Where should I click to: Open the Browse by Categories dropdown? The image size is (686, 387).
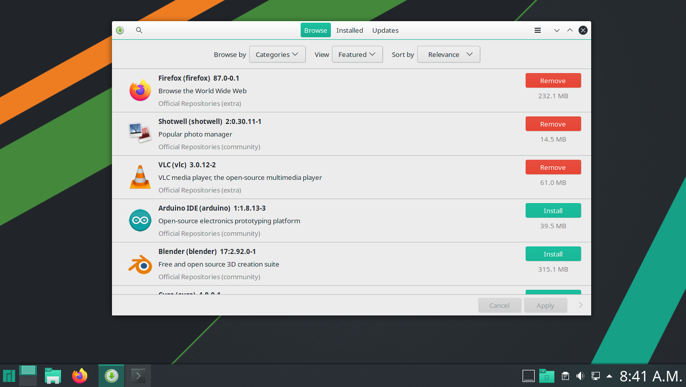(277, 54)
